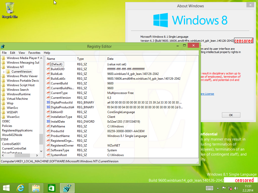
Task: Open the Recycle Bin desktop icon
Action: click(x=10, y=10)
